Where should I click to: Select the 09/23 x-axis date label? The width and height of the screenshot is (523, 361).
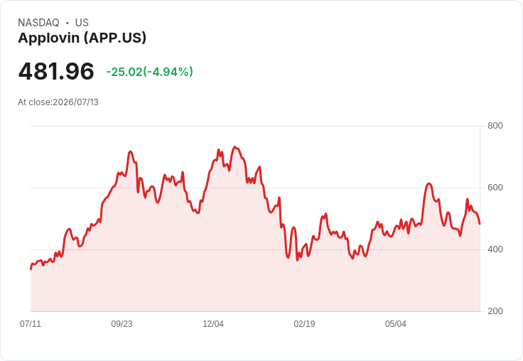[122, 324]
